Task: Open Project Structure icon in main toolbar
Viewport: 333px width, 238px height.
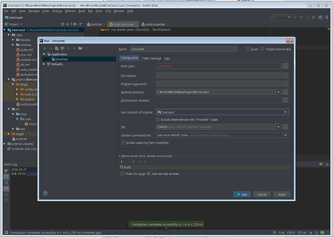Action: 321,18
